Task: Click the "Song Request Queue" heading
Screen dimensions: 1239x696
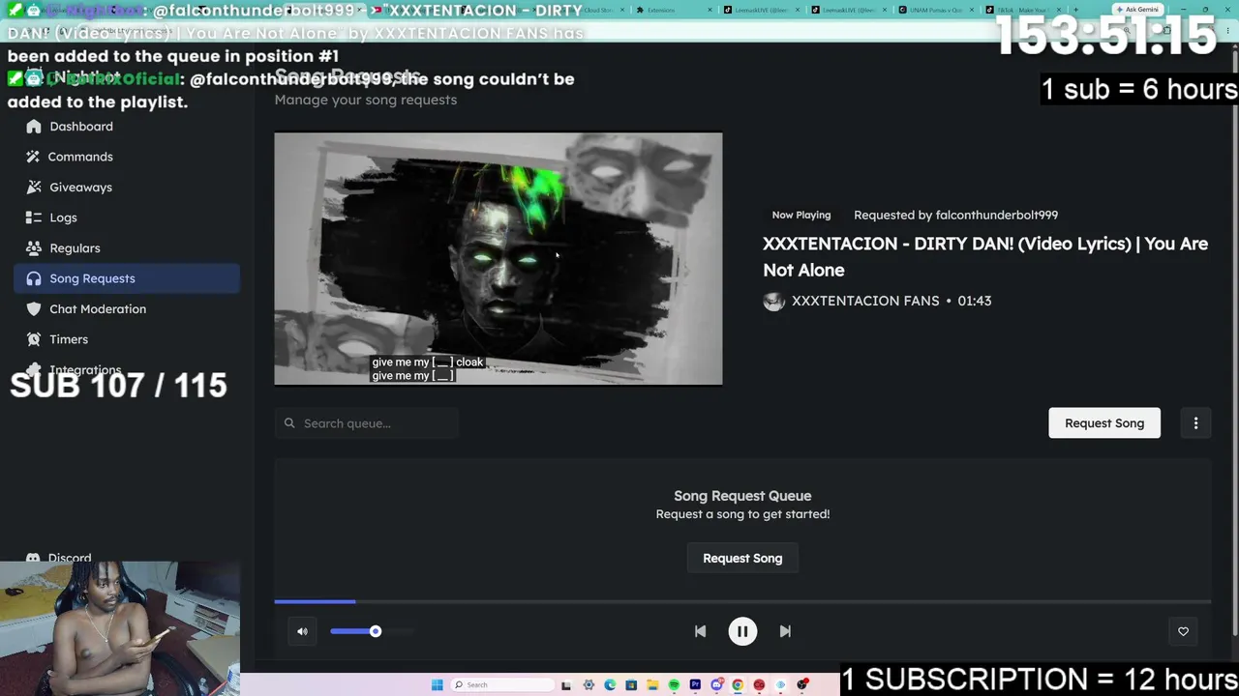Action: [x=742, y=496]
